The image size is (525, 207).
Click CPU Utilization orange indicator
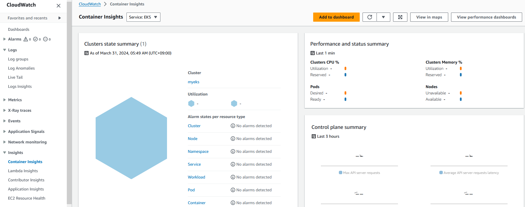(345, 68)
